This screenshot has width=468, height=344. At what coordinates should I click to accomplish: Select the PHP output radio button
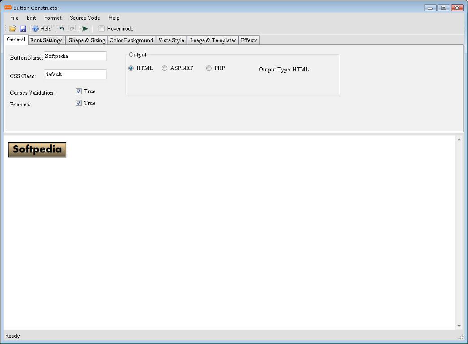[x=209, y=68]
